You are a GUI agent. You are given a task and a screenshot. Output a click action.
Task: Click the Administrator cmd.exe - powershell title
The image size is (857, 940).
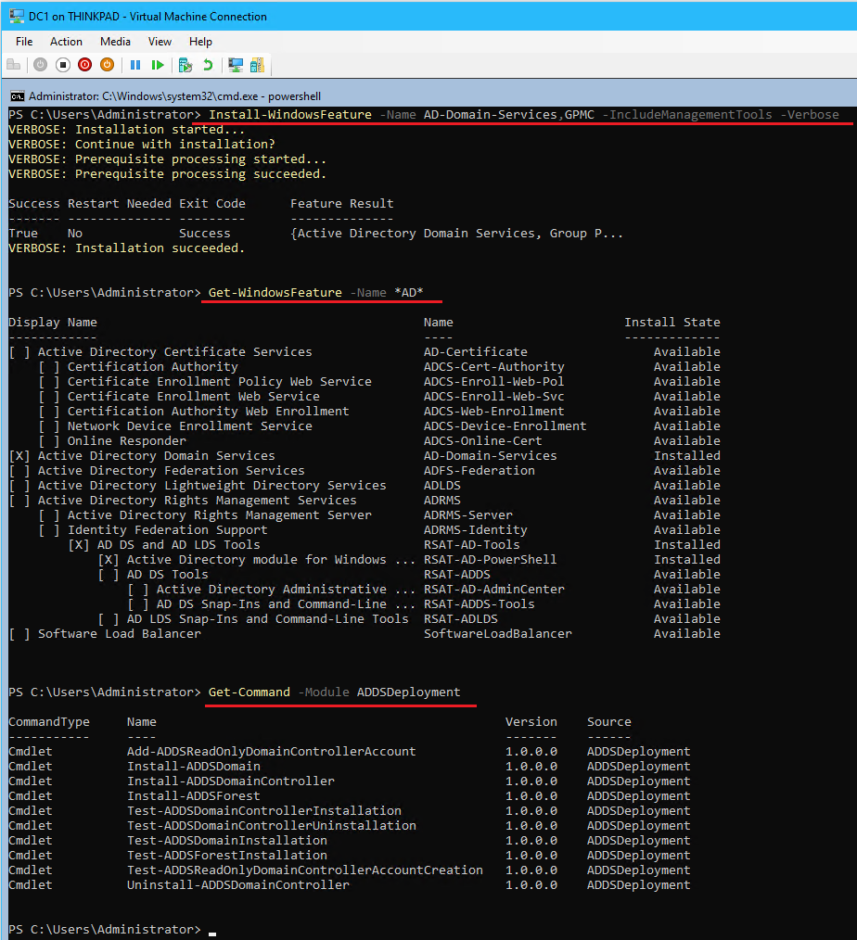tap(174, 95)
